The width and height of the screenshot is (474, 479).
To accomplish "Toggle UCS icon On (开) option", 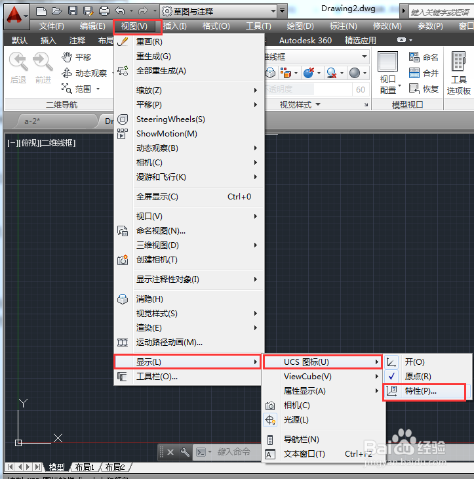I will pos(426,362).
